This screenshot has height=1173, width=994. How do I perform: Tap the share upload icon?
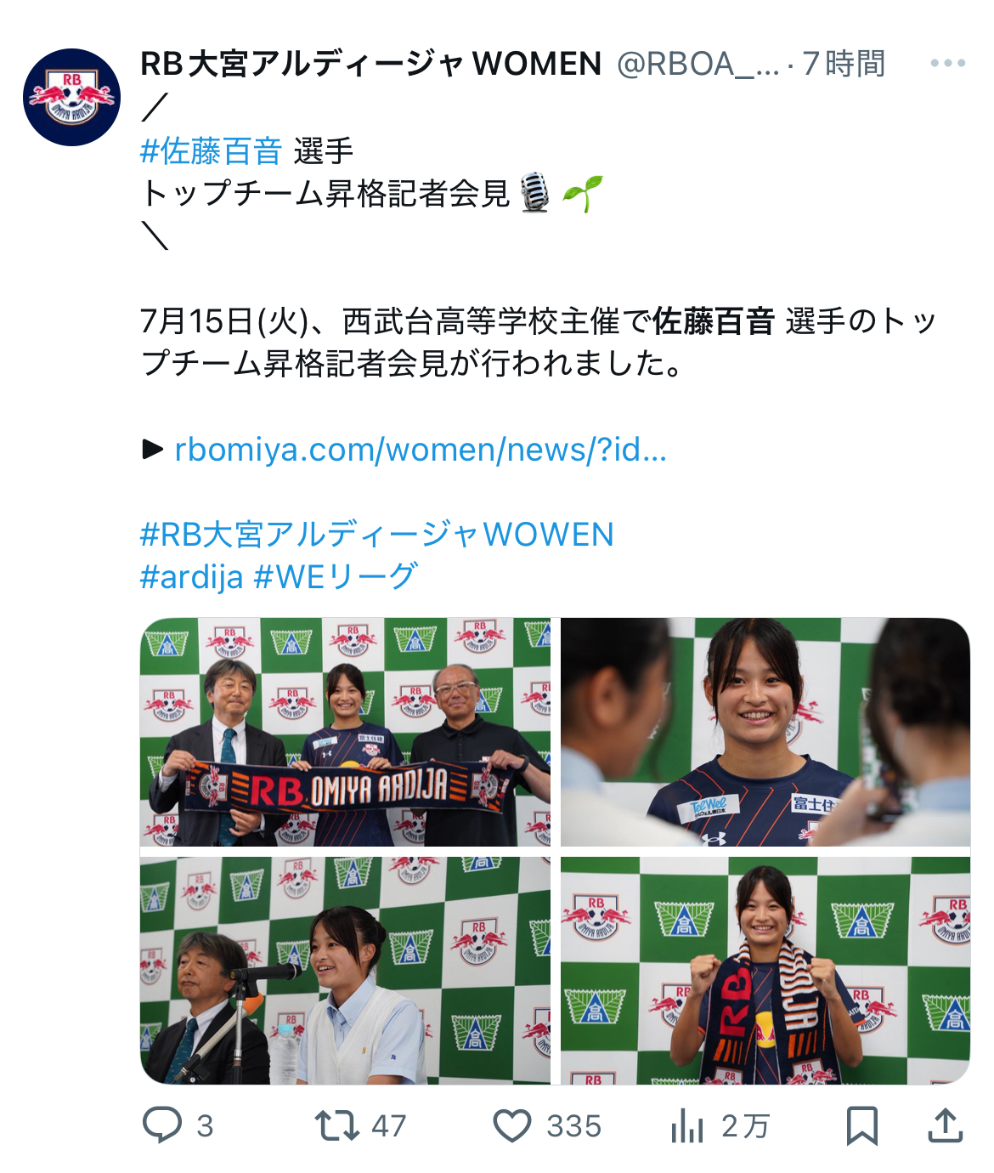point(945,1125)
